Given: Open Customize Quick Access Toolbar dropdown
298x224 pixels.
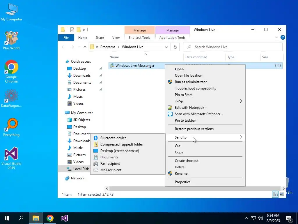Looking at the screenshot, I should click(84, 30).
